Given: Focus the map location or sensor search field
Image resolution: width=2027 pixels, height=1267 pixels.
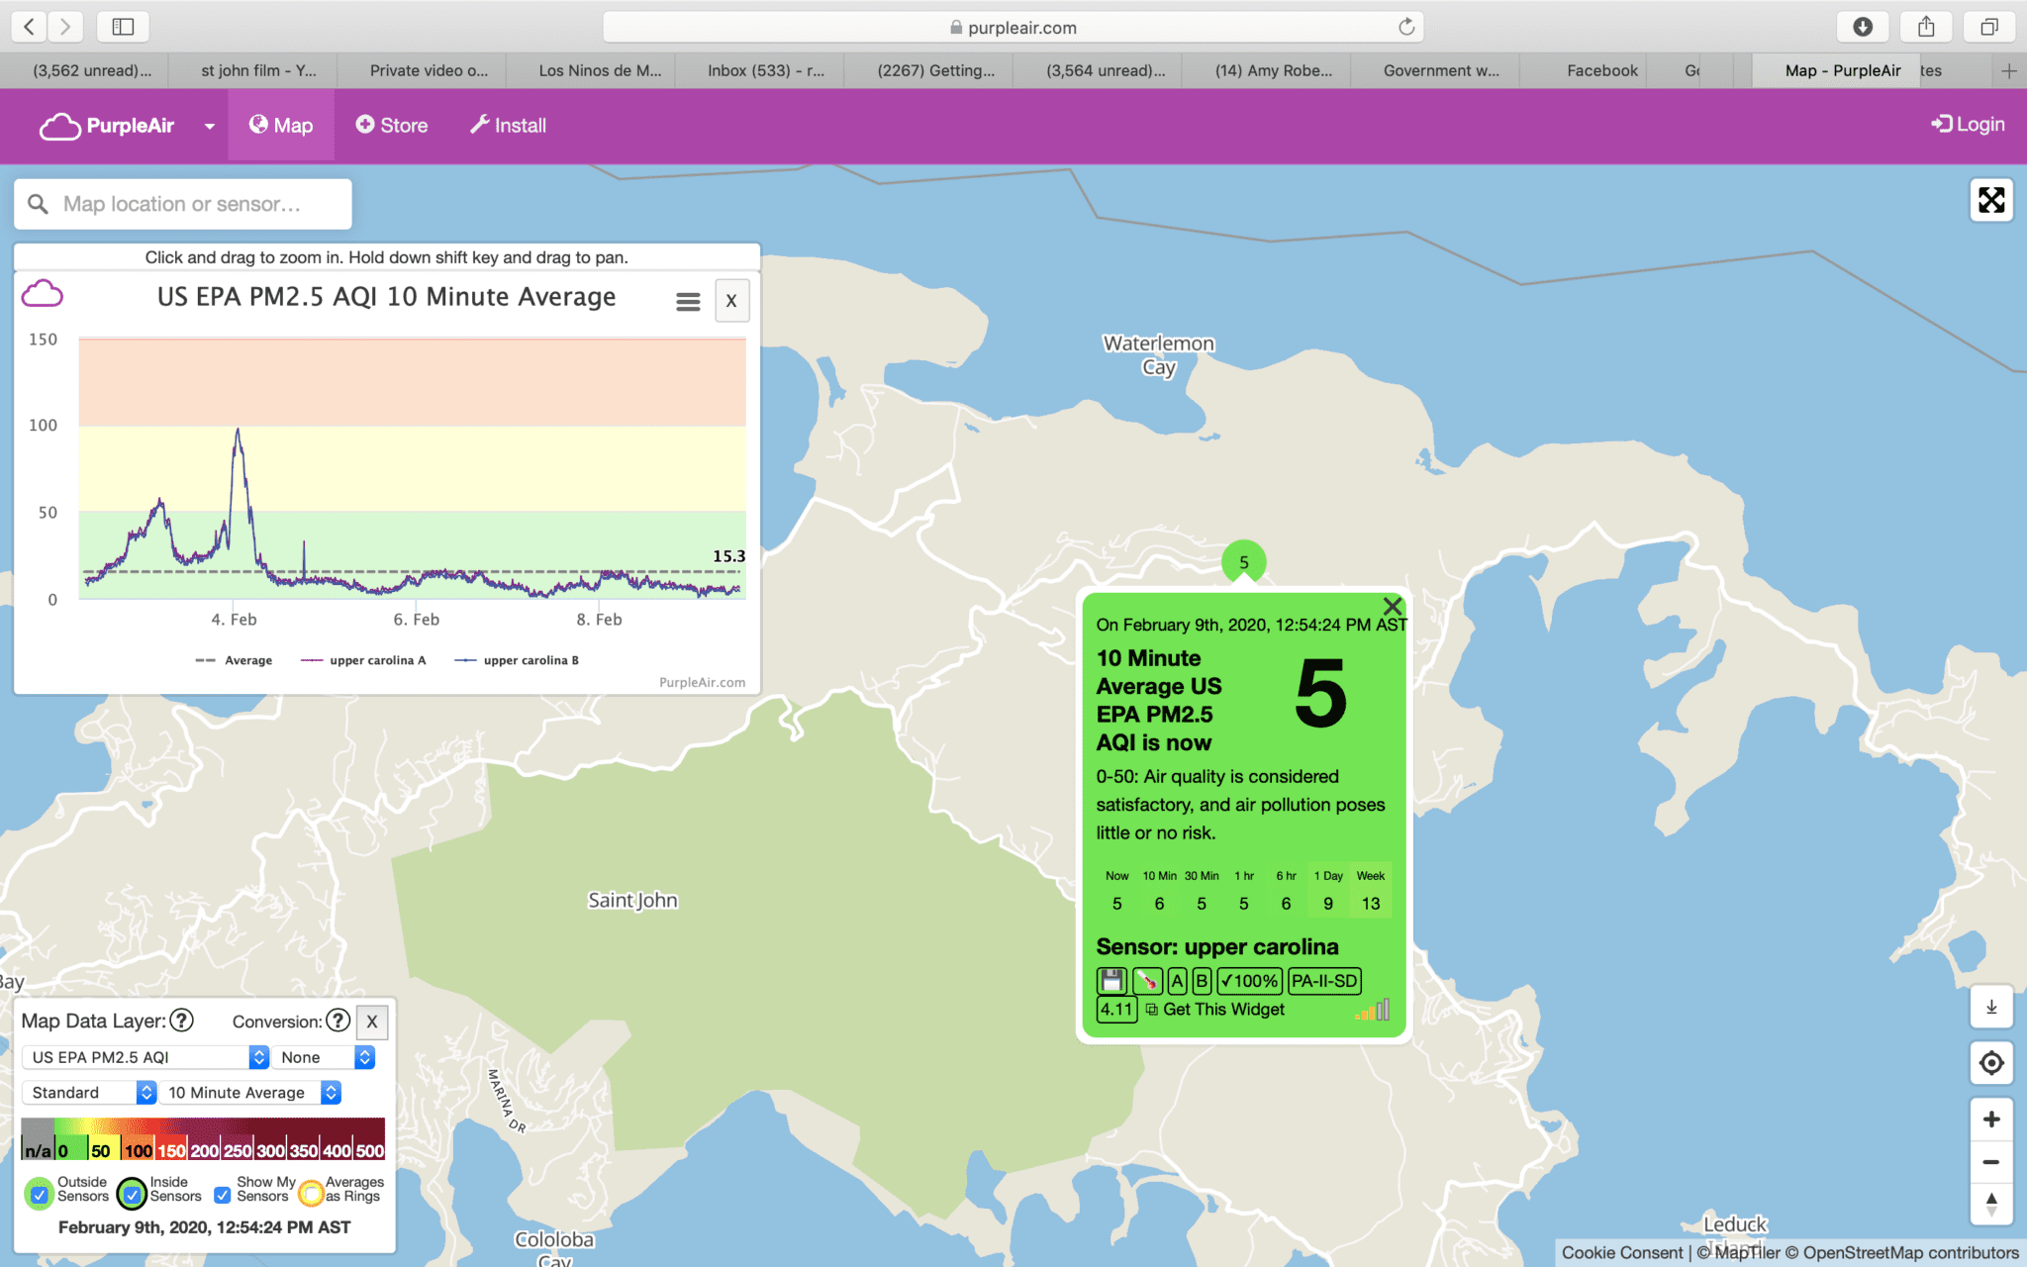Looking at the screenshot, I should point(183,204).
